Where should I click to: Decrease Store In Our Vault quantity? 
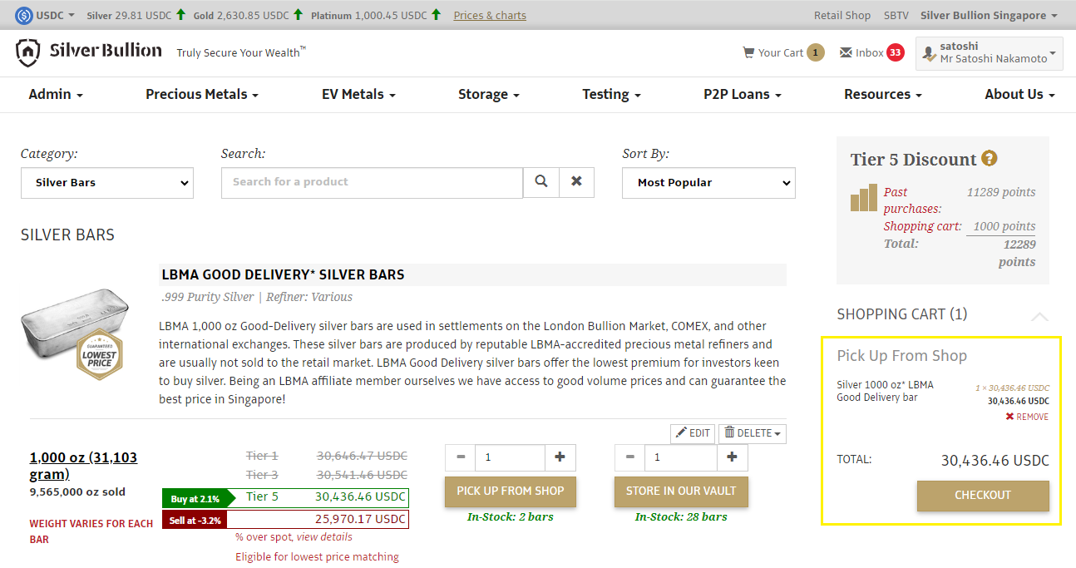click(x=630, y=457)
